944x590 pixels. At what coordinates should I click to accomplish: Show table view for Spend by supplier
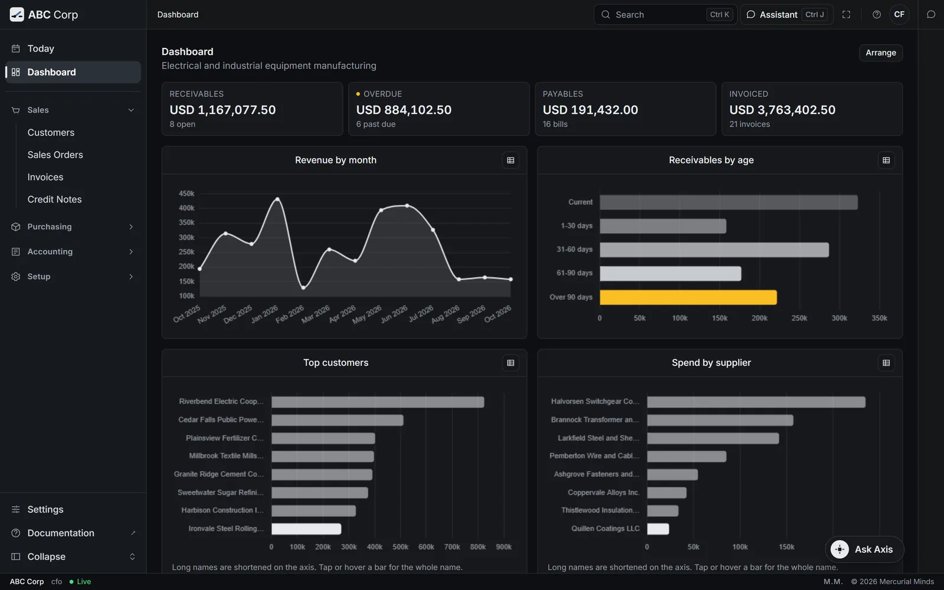[x=886, y=363]
